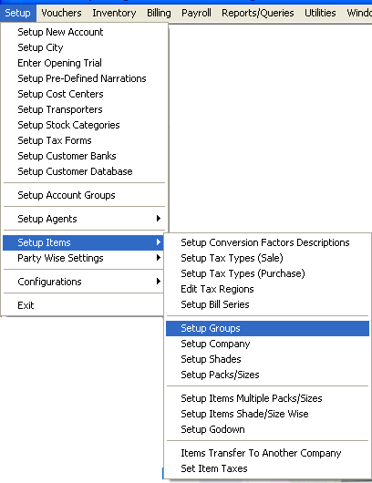This screenshot has height=483, width=372.
Task: Open Setup Customer Database
Action: coord(84,171)
